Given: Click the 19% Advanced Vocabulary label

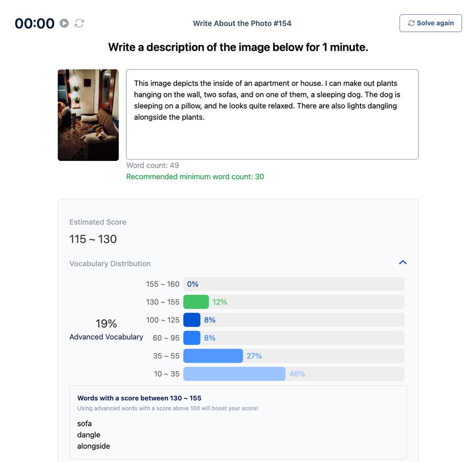Looking at the screenshot, I should click(x=106, y=330).
